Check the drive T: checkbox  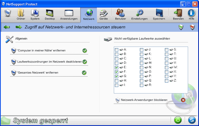pos(166,54)
